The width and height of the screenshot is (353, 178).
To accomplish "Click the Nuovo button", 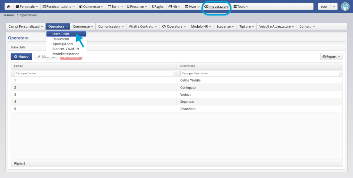I will pyautogui.click(x=21, y=57).
